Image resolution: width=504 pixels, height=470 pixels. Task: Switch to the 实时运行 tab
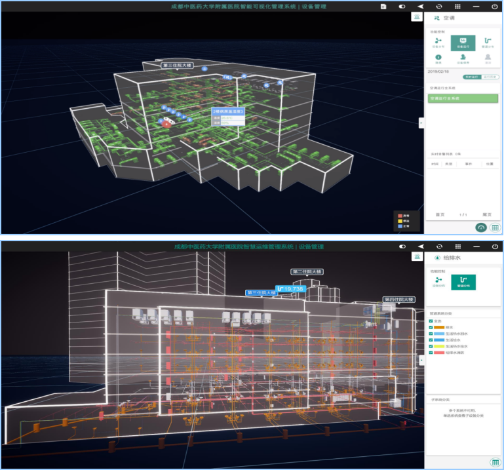473,77
